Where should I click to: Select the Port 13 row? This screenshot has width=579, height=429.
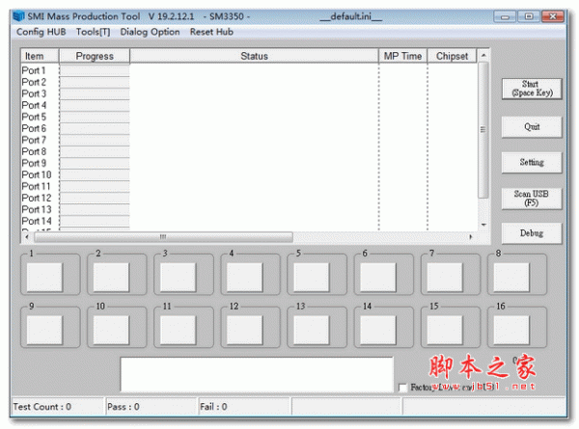249,209
